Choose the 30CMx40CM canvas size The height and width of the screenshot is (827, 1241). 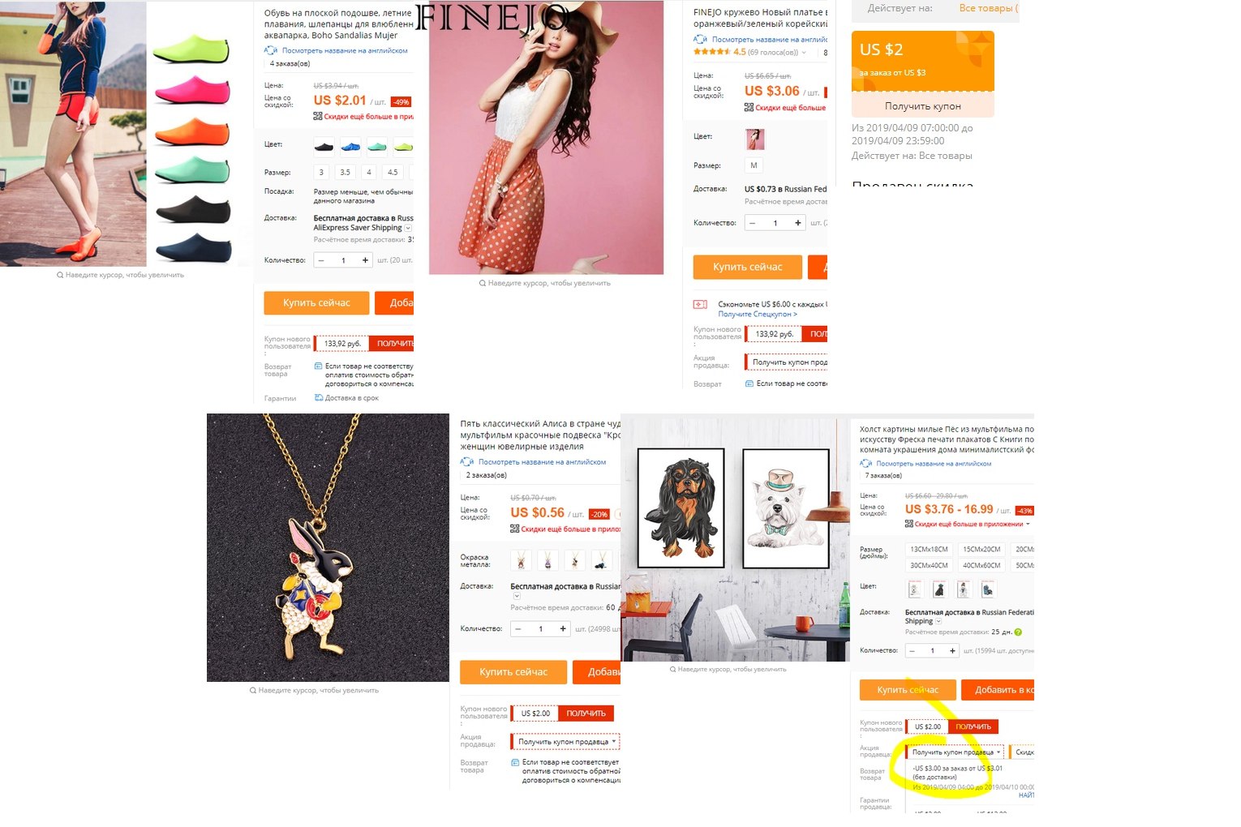(929, 566)
